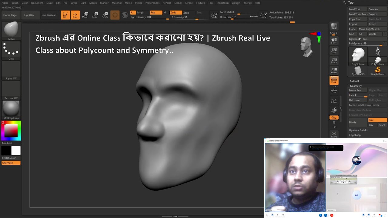Open the Dots stroke selector
388x218 pixels.
[11, 51]
